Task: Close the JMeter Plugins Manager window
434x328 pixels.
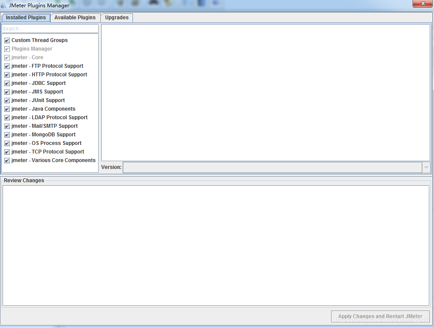Action: click(x=423, y=3)
